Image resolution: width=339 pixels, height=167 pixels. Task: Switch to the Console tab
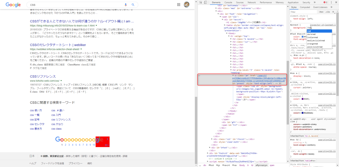[x=228, y=2]
